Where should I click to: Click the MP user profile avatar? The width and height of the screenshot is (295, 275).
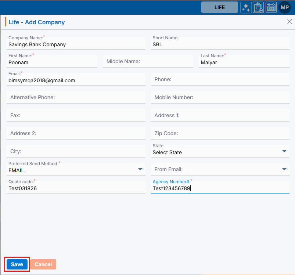pyautogui.click(x=285, y=7)
